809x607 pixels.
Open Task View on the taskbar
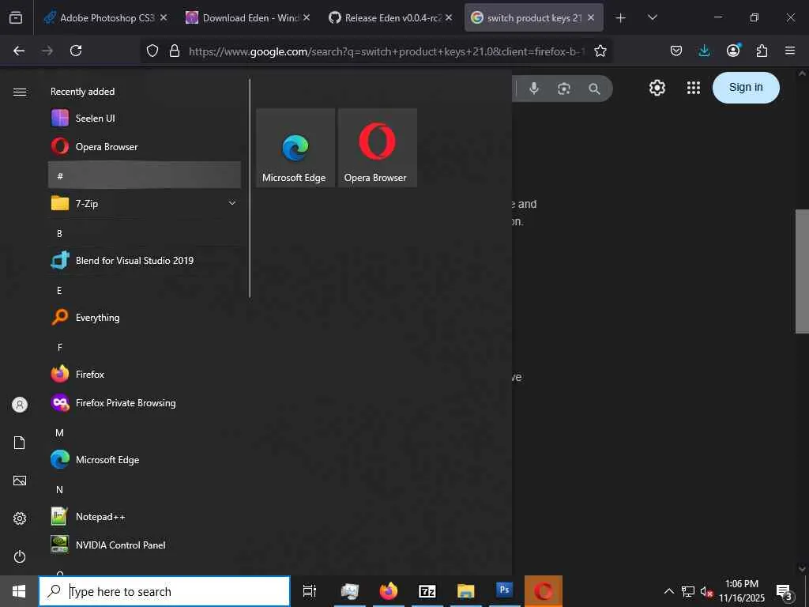310,591
